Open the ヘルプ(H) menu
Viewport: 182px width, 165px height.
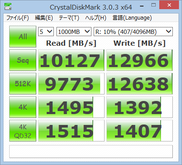(96, 18)
